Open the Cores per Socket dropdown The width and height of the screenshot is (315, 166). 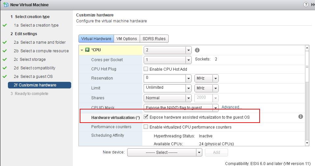[x=188, y=60]
